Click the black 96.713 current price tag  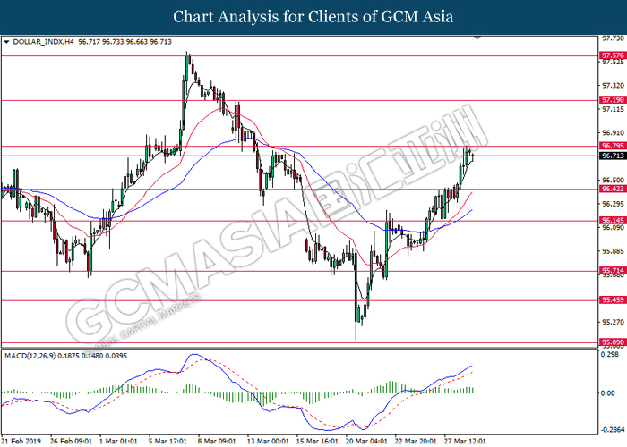coord(613,156)
